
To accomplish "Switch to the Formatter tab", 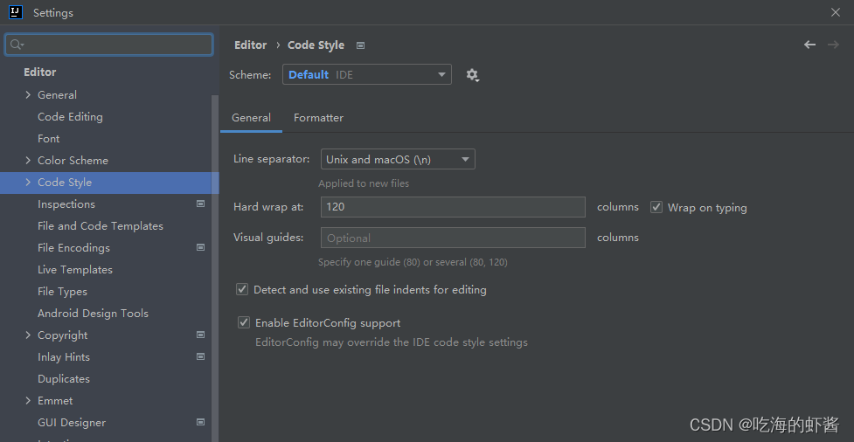I will point(319,118).
